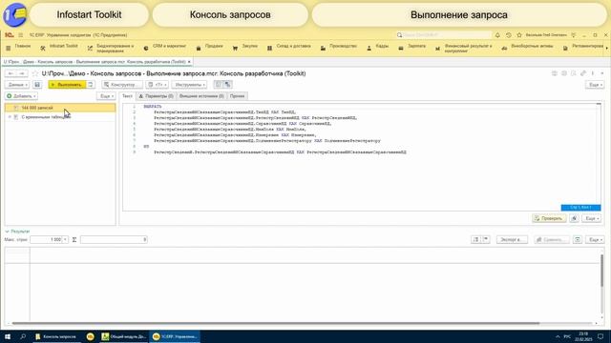The height and width of the screenshot is (343, 611).
Task: Run the query with the Выполнить button
Action: tap(67, 85)
